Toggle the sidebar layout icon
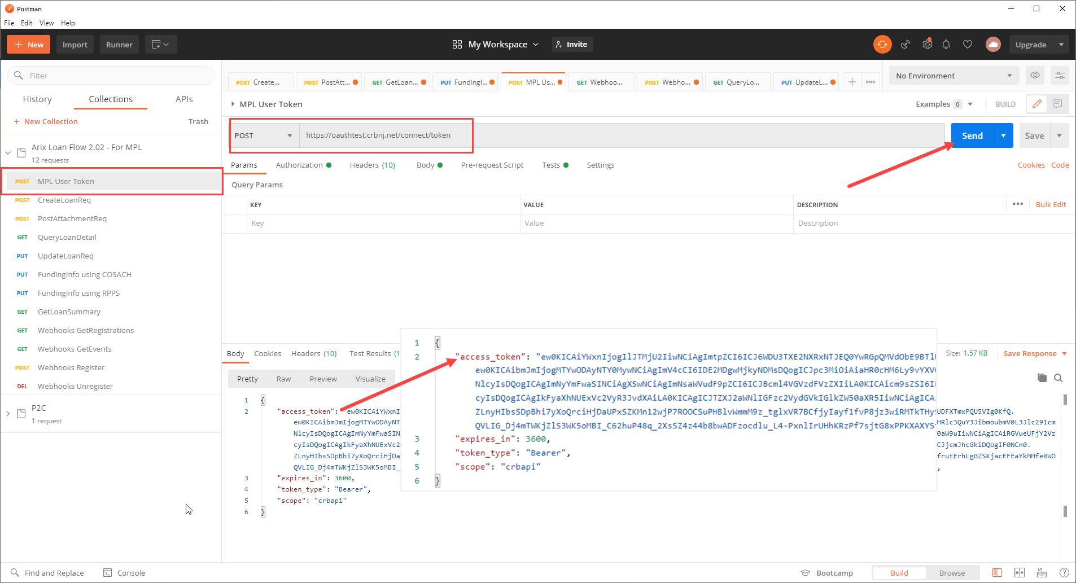 tap(998, 573)
